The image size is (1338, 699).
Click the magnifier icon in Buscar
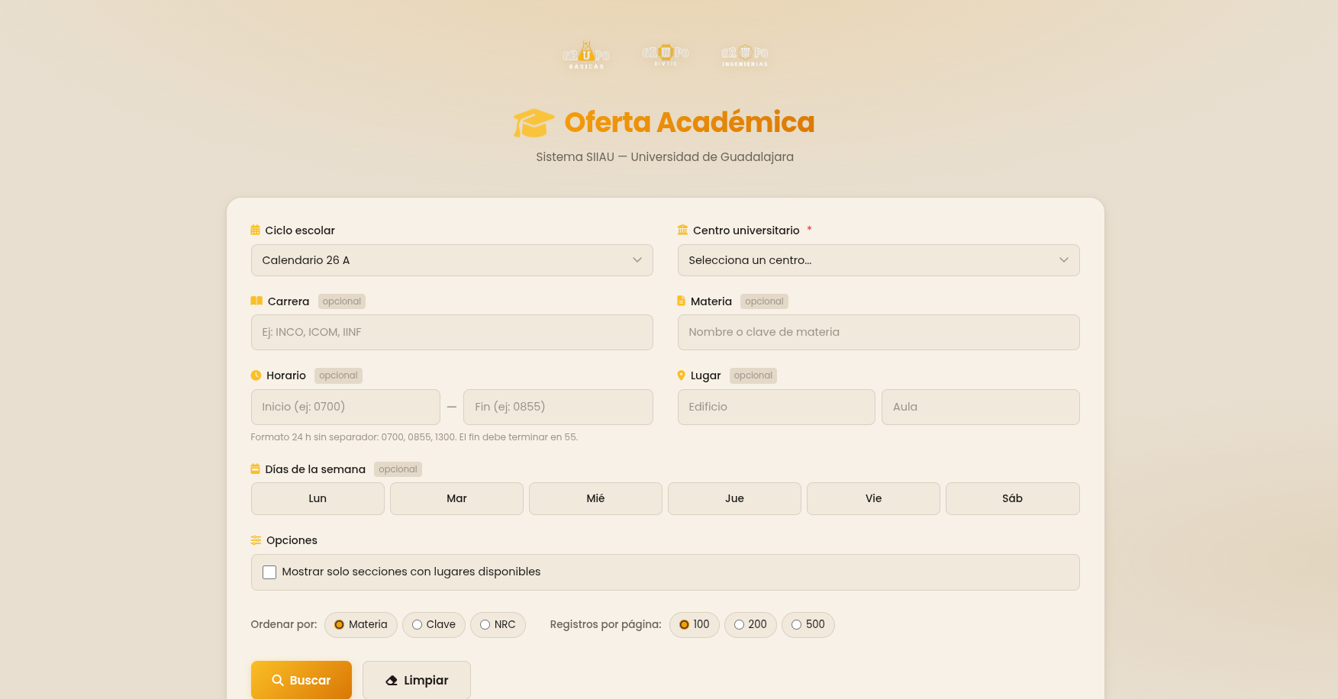coord(278,680)
